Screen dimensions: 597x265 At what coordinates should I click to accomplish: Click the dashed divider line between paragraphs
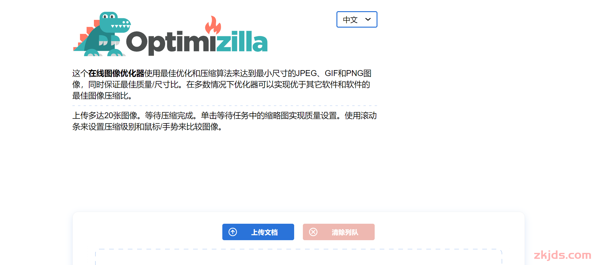click(x=224, y=106)
